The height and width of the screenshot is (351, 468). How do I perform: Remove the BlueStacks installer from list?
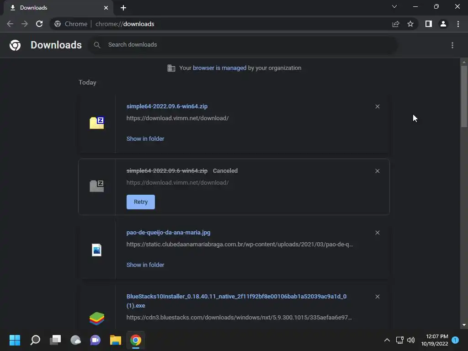click(377, 297)
